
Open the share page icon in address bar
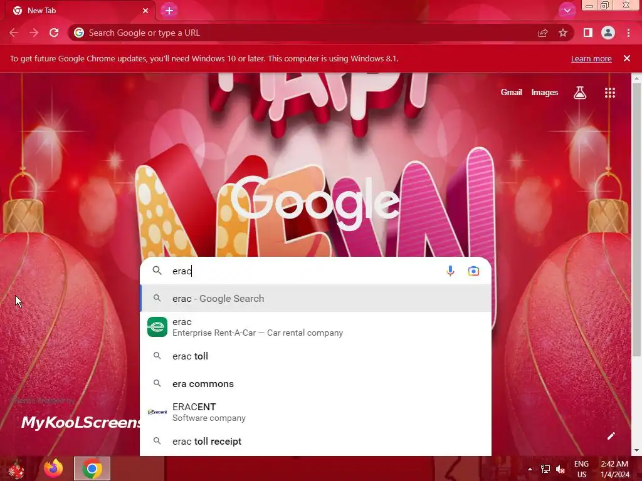(543, 33)
